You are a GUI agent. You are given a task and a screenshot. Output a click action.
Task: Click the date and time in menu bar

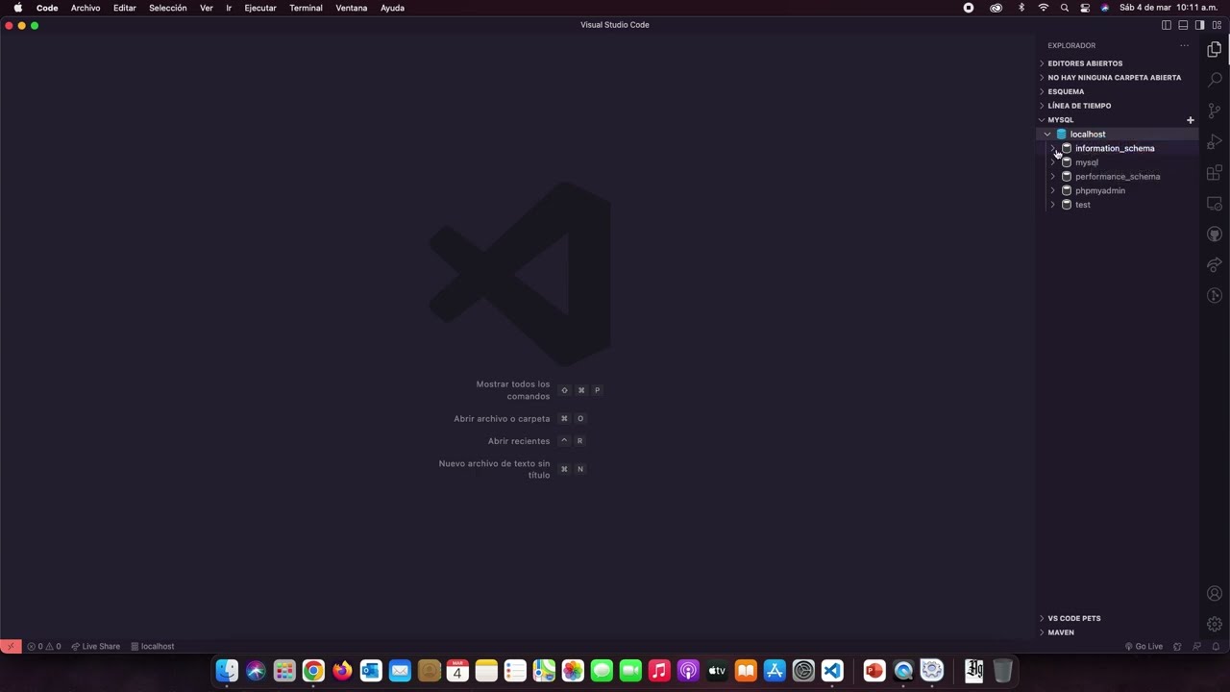tap(1168, 8)
